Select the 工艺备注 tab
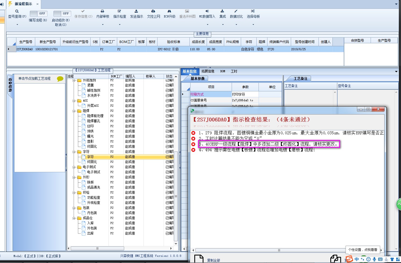 (x=300, y=78)
